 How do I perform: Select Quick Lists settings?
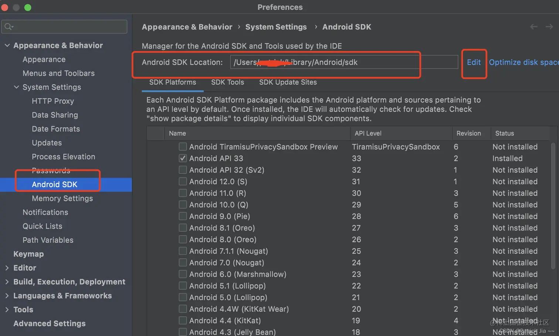(x=42, y=226)
